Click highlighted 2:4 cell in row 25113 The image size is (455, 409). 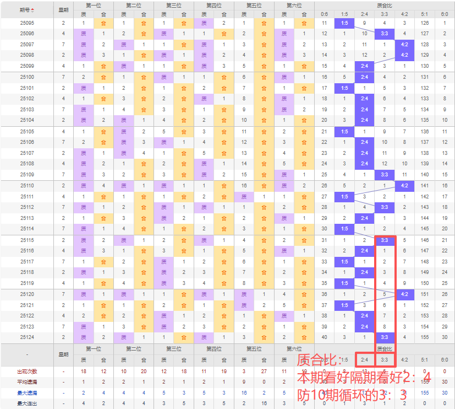coord(364,218)
